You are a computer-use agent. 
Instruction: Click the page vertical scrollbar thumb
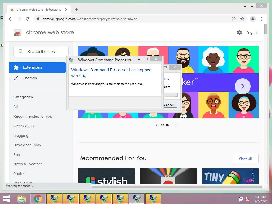pyautogui.click(x=265, y=29)
